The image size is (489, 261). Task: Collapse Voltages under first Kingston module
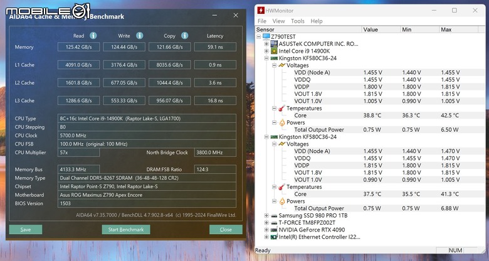274,65
